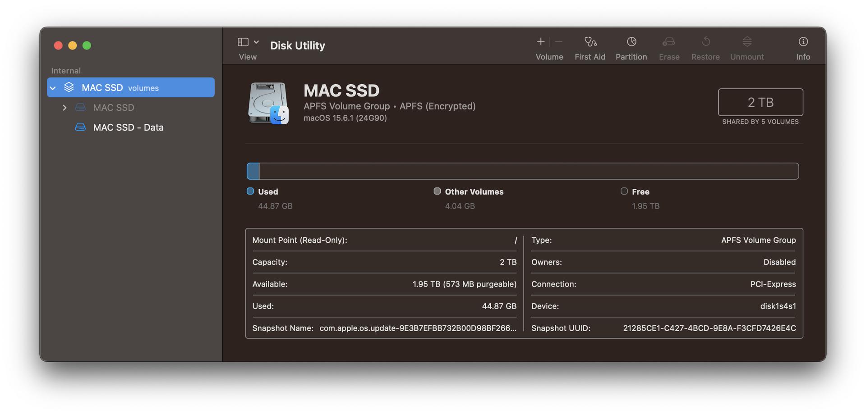Click the Other Volumes legend indicator
The image size is (866, 414).
pyautogui.click(x=437, y=191)
